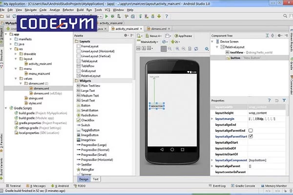Click the phone Recents square button

click(x=182, y=150)
